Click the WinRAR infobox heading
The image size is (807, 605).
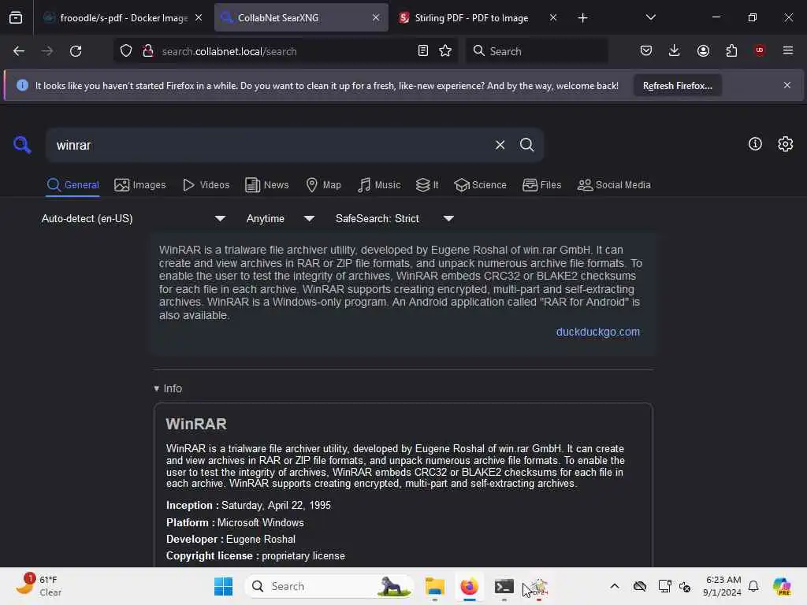(x=196, y=424)
